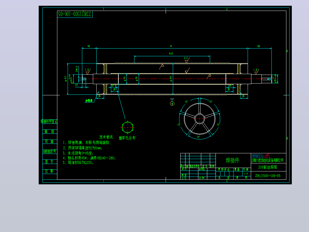Click the 签 字 cell in the left sidebar

(50, 162)
